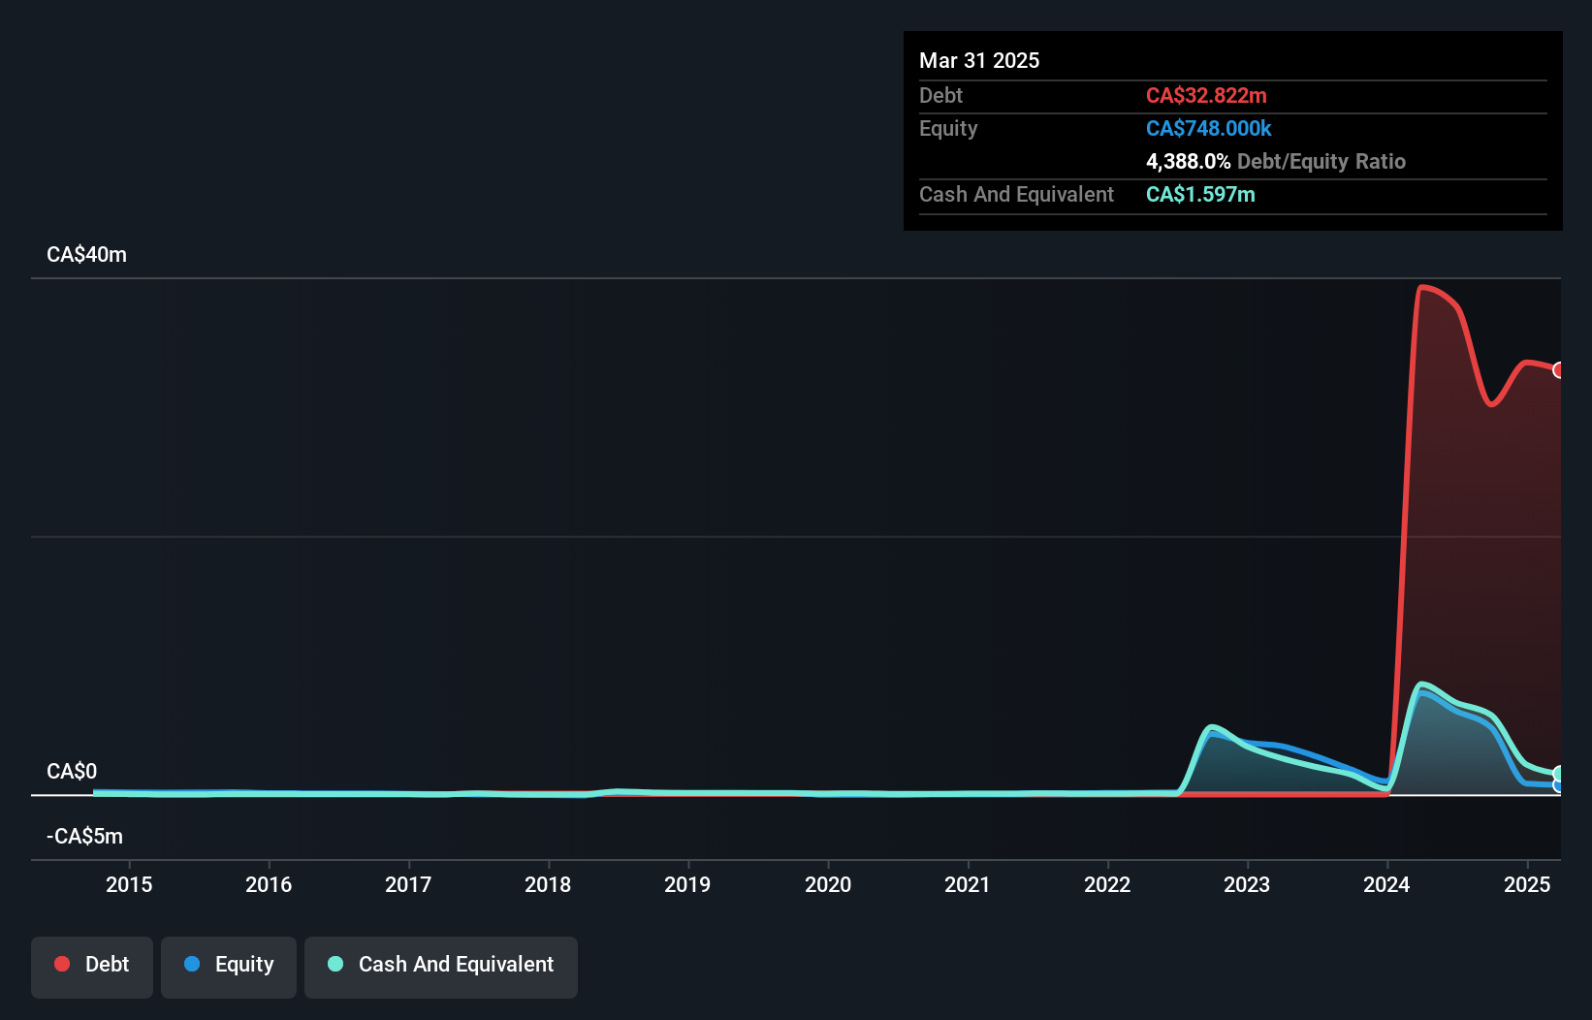The height and width of the screenshot is (1020, 1592).
Task: Select the 2025 x-axis label
Action: click(x=1527, y=884)
